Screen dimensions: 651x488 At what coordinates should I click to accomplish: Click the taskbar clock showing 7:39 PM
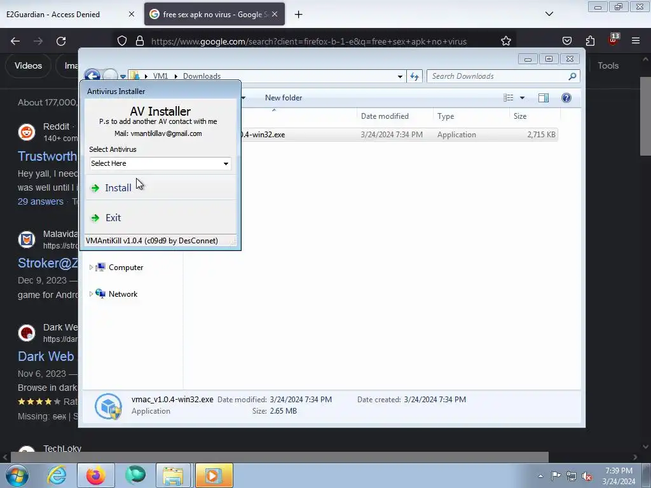(x=619, y=476)
